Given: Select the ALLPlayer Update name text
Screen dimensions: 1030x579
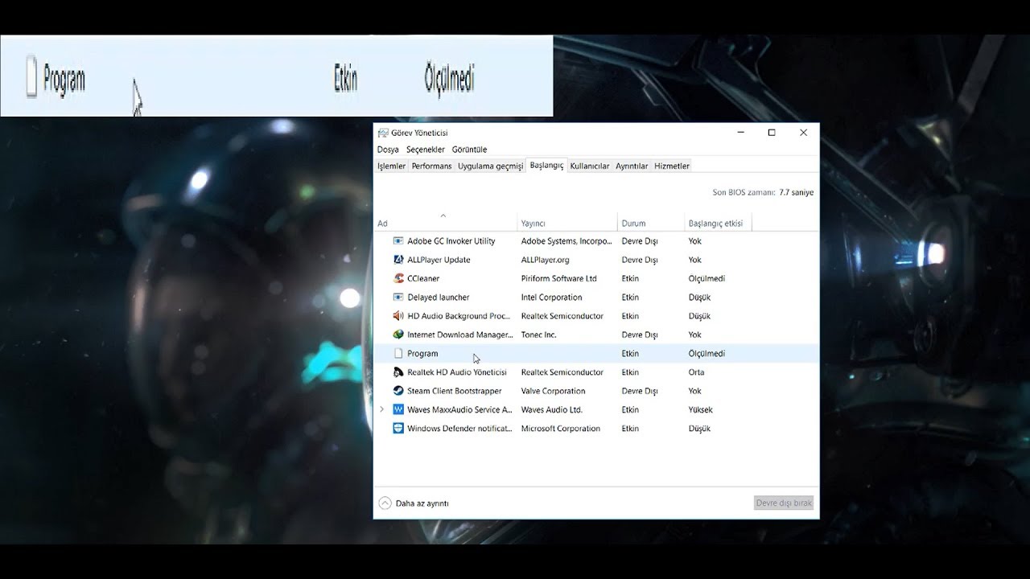Looking at the screenshot, I should (x=439, y=260).
